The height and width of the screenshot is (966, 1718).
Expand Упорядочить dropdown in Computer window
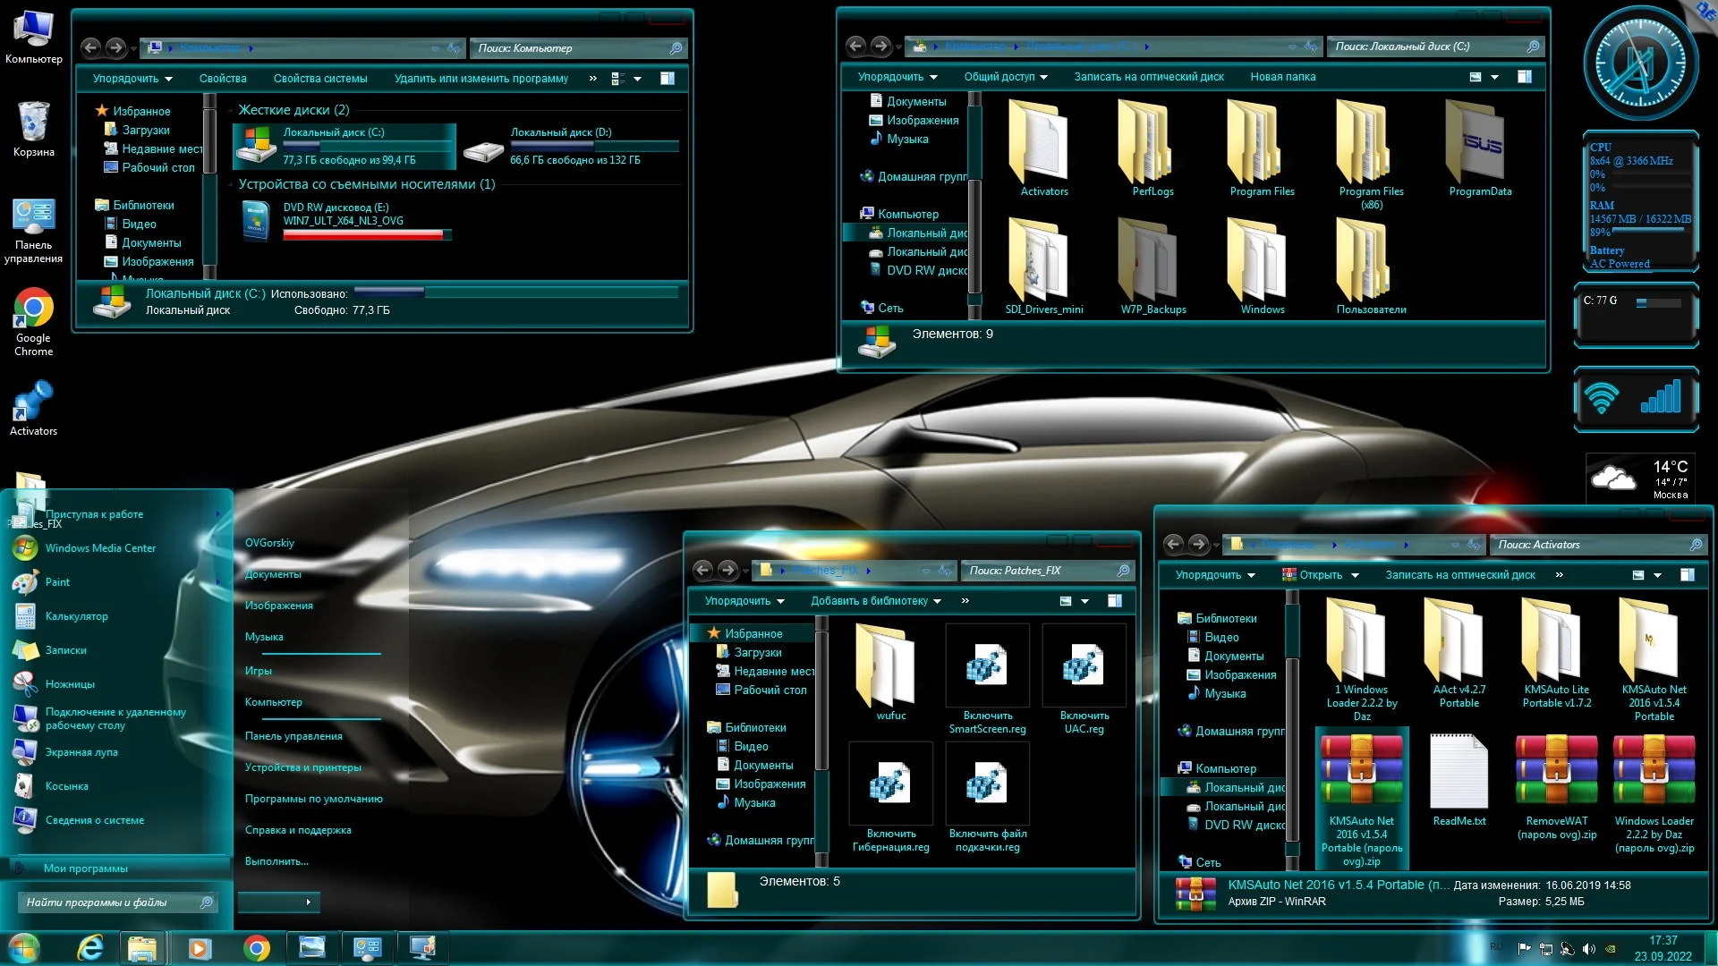pos(132,79)
